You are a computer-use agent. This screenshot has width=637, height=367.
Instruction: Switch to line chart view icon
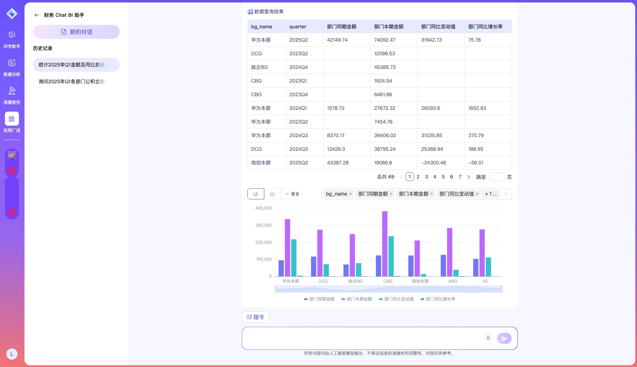pos(273,194)
